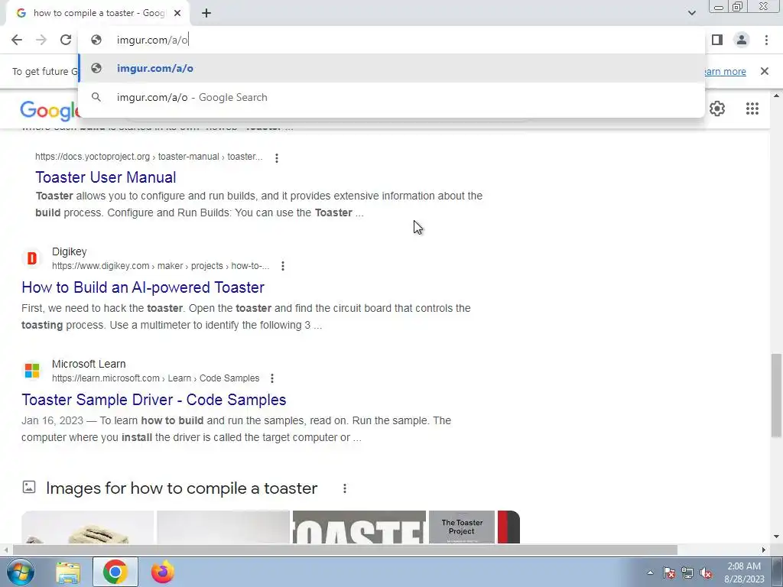The height and width of the screenshot is (587, 783).
Task: Click the browser forward arrow
Action: coord(41,40)
